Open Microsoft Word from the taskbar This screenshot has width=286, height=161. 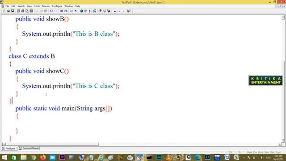tap(227, 157)
